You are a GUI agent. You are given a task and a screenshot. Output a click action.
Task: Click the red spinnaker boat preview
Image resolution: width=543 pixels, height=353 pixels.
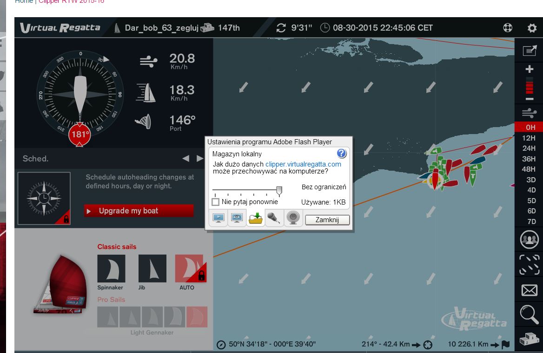click(61, 285)
